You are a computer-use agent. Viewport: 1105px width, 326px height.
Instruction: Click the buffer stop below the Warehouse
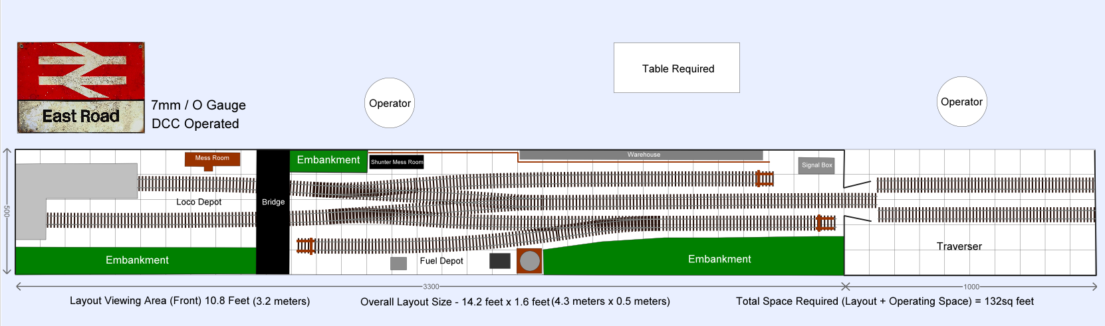765,178
